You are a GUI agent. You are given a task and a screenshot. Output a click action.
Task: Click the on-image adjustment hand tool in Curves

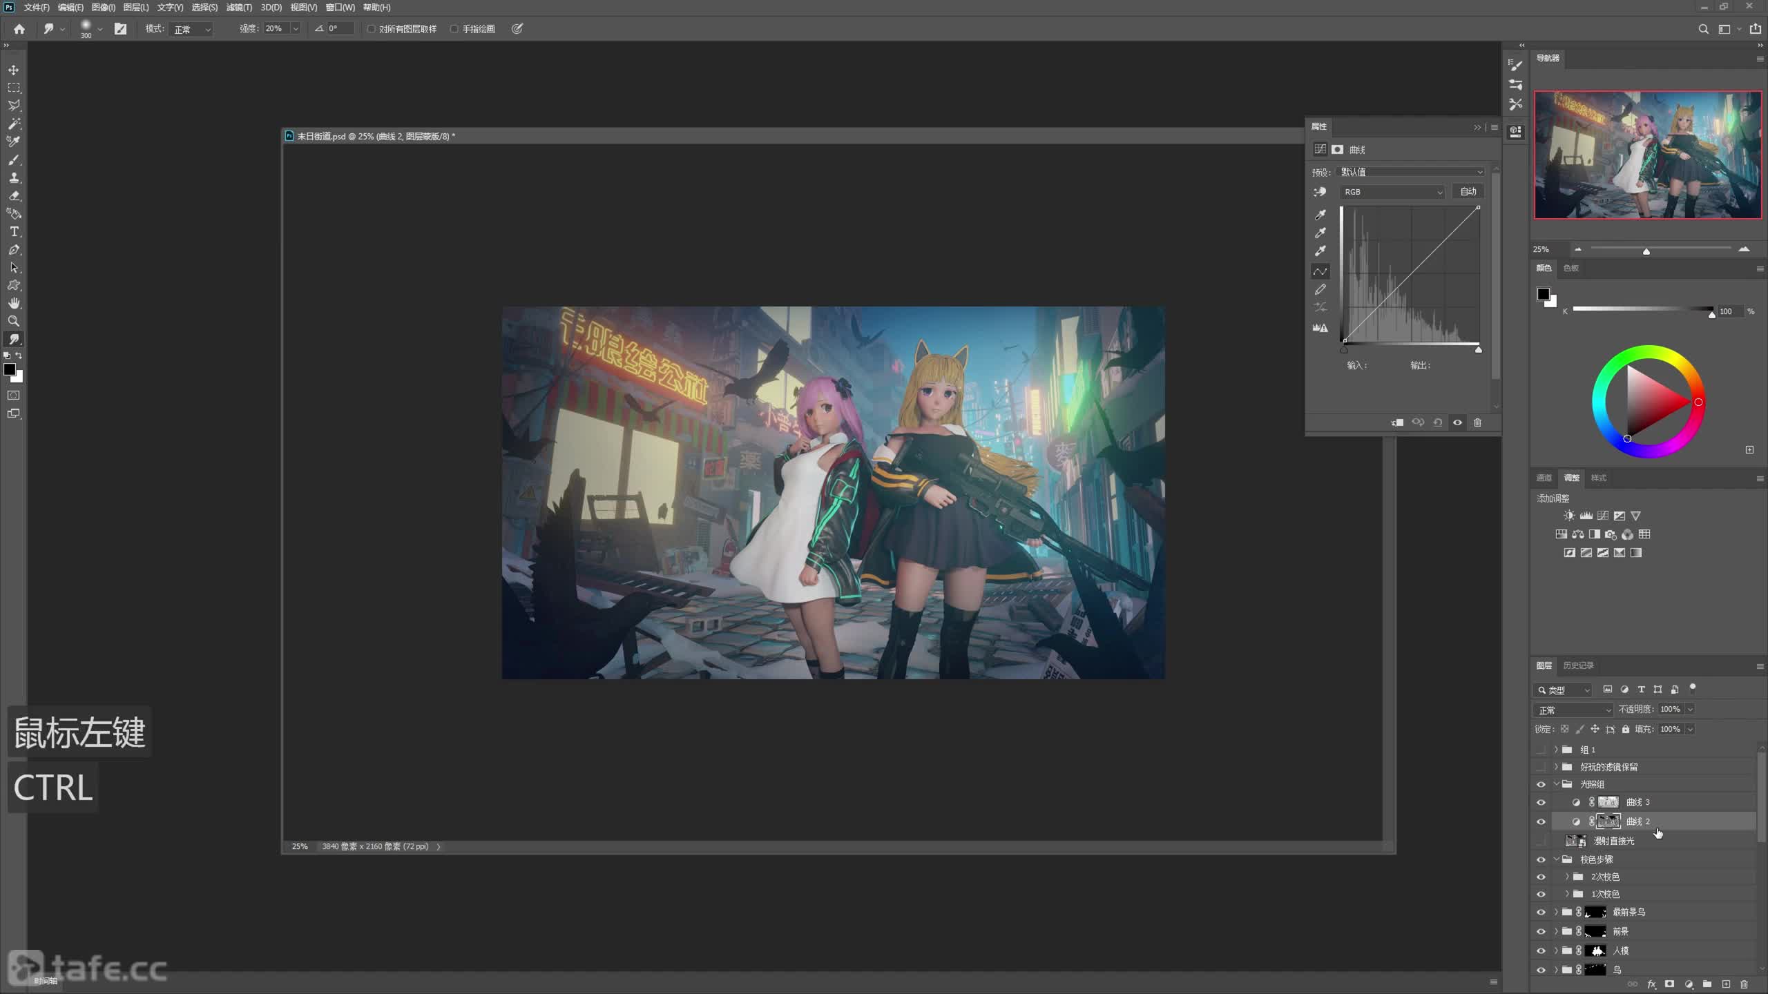coord(1320,192)
